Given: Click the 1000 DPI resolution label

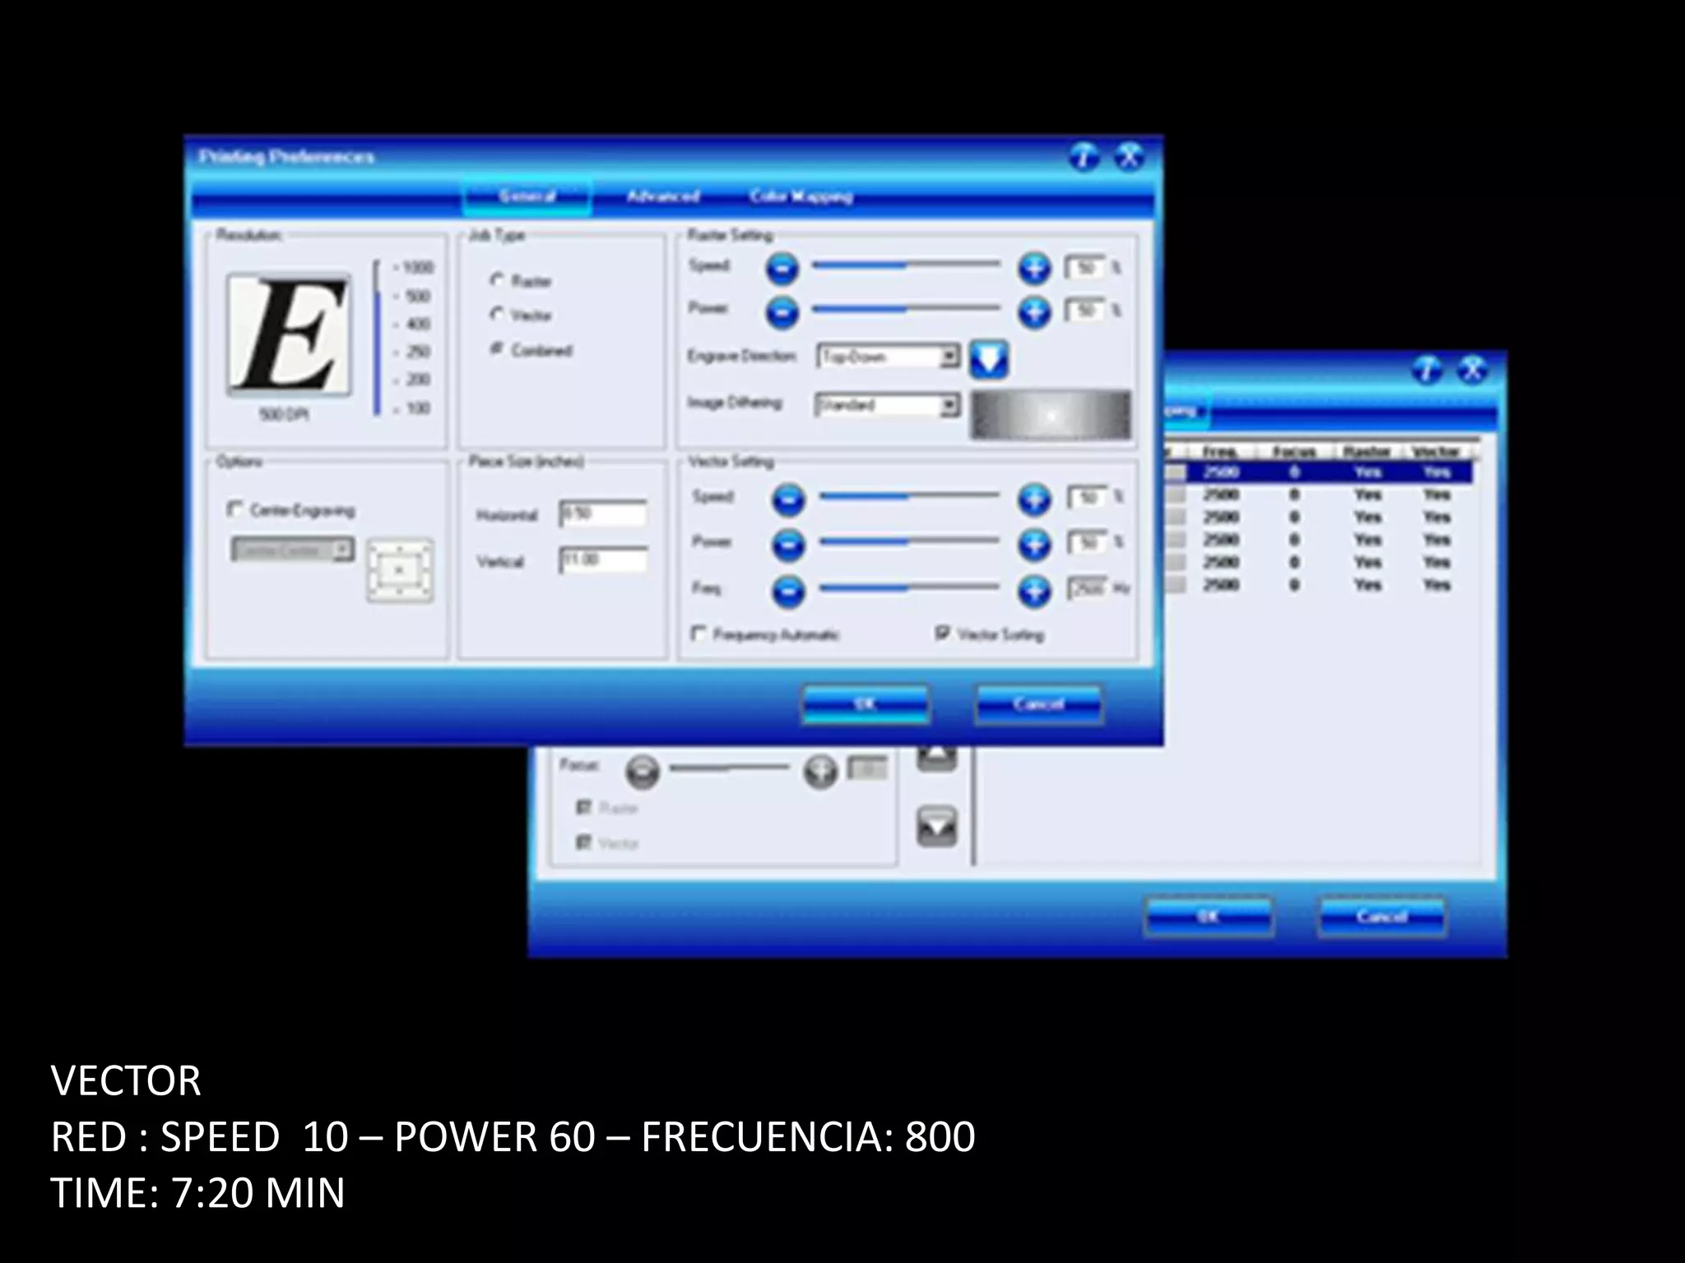Looking at the screenshot, I should pyautogui.click(x=417, y=267).
